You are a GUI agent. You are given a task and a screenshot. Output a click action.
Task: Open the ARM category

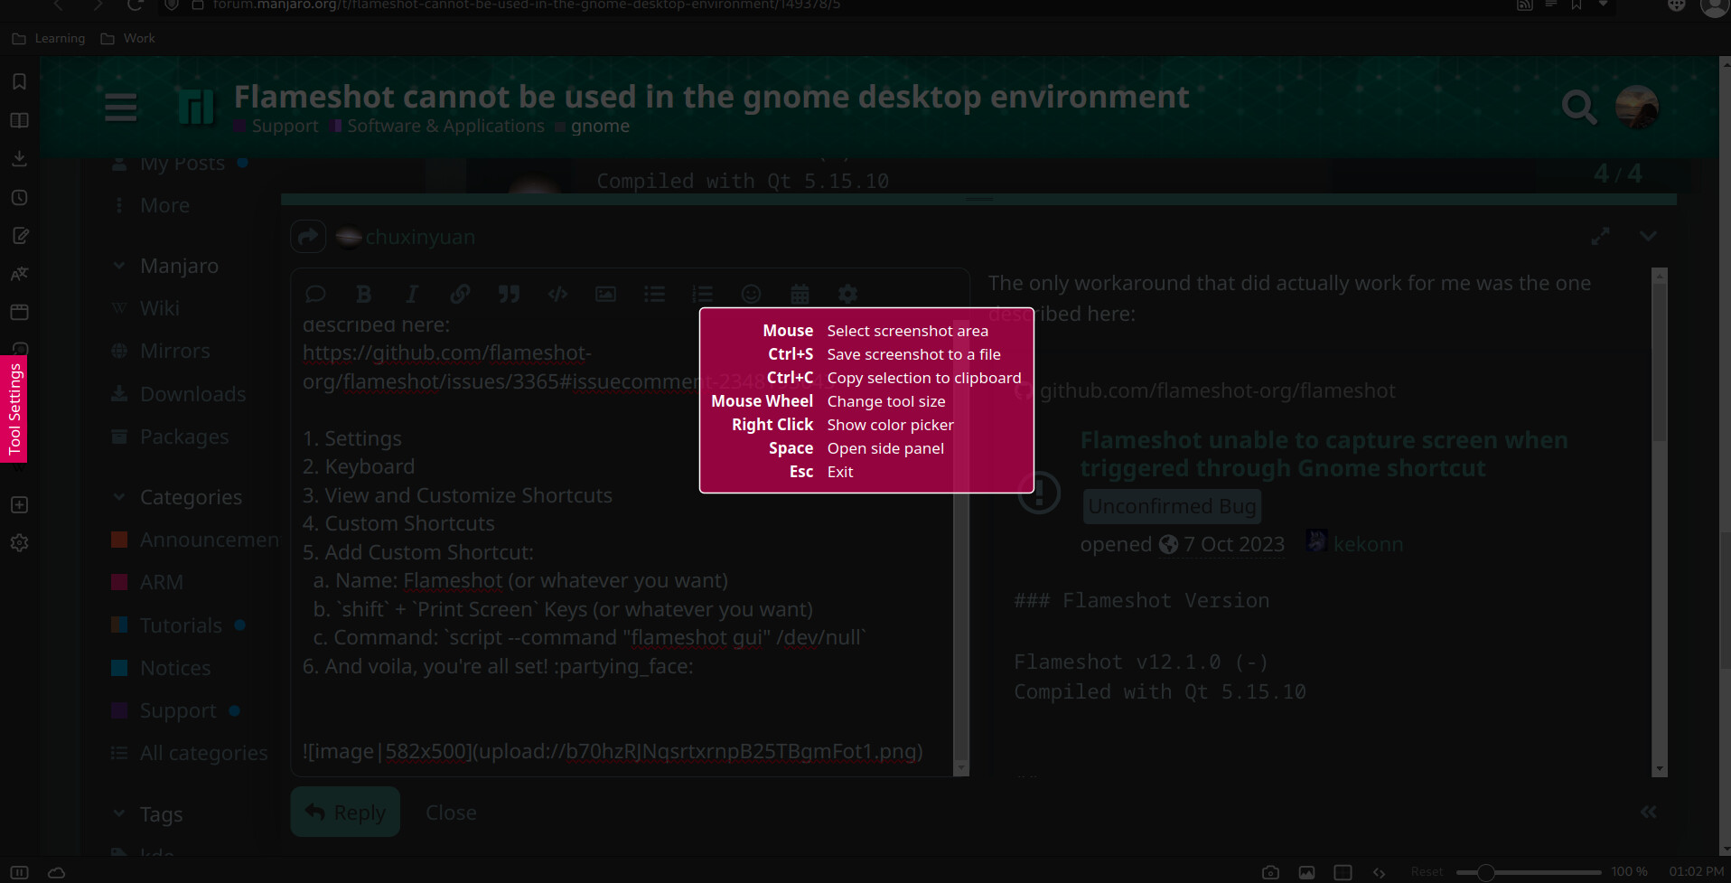tap(161, 582)
